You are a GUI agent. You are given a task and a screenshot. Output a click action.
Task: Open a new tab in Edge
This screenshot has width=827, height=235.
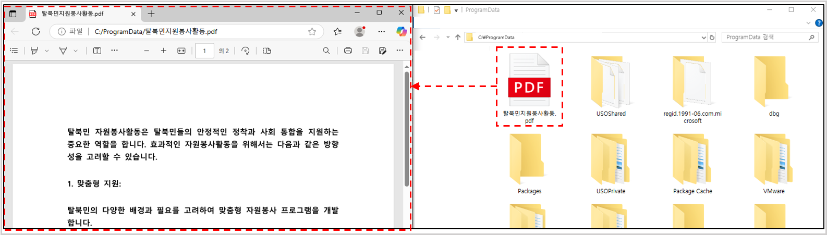(x=151, y=14)
